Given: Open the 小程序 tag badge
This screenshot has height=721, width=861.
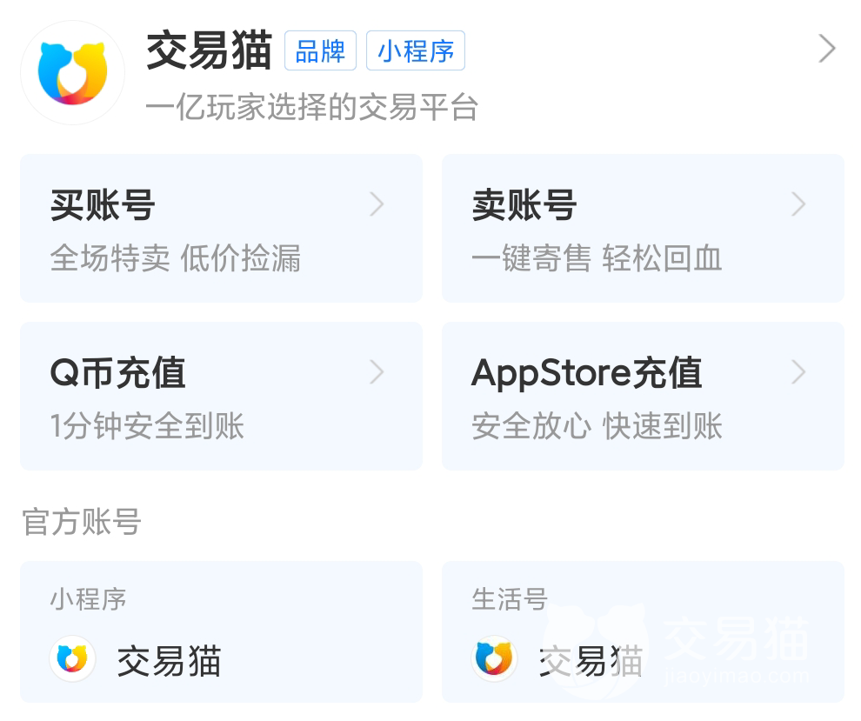Looking at the screenshot, I should coord(416,51).
